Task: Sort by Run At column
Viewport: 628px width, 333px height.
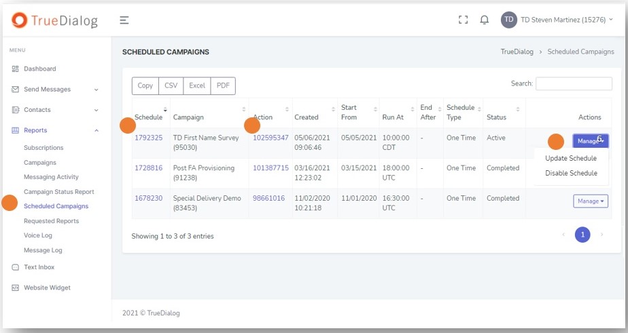Action: coord(398,113)
